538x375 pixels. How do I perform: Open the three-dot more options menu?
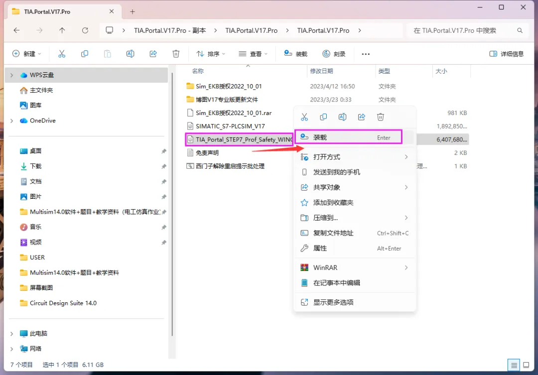point(366,54)
